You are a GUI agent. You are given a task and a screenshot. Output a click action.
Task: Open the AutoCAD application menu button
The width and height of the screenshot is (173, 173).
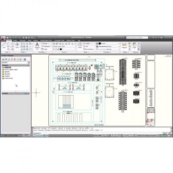coord(3,38)
